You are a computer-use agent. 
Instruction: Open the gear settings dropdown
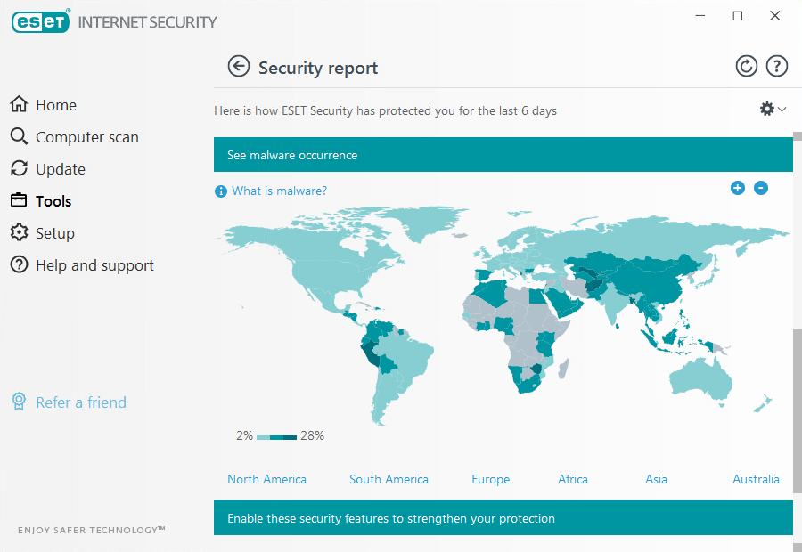click(772, 109)
